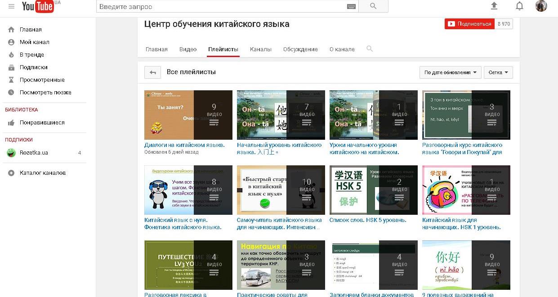The height and width of the screenshot is (297, 558).
Task: Expand the 'По дате обновления' sort dropdown
Action: click(x=450, y=72)
